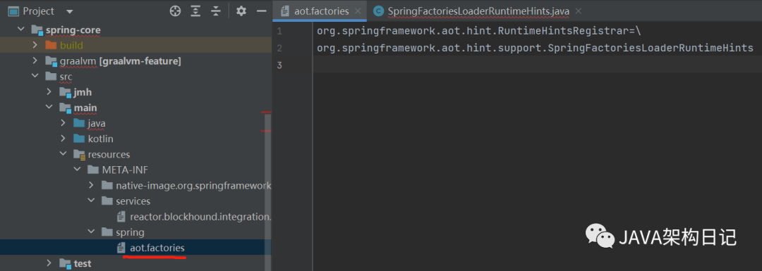Click the aot.factories file icon in tree

point(121,248)
